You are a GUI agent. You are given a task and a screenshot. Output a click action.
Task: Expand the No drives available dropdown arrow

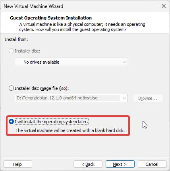pos(124,62)
